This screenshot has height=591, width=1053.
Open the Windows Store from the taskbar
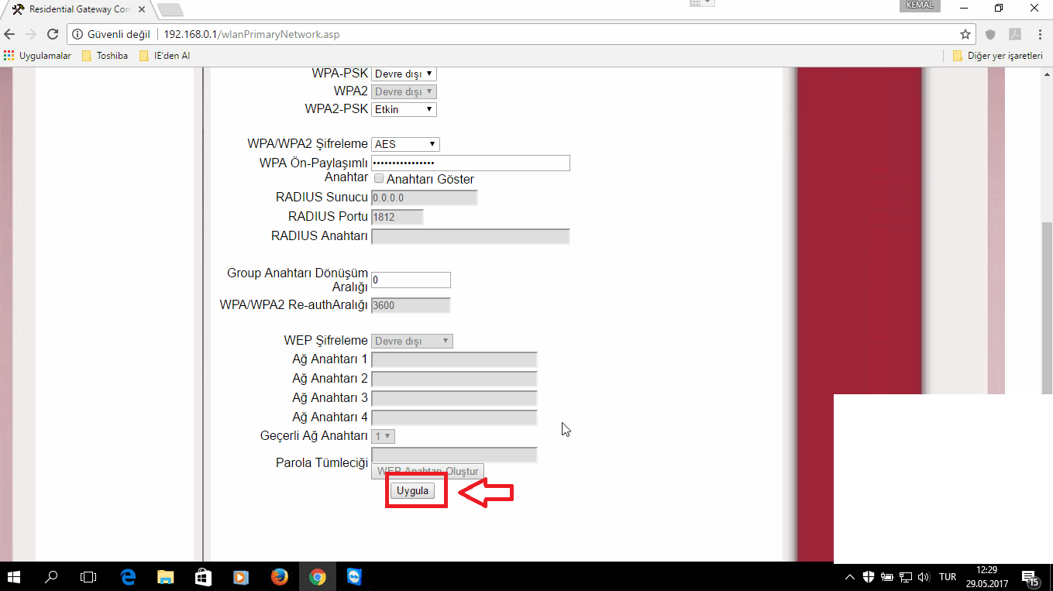[203, 577]
